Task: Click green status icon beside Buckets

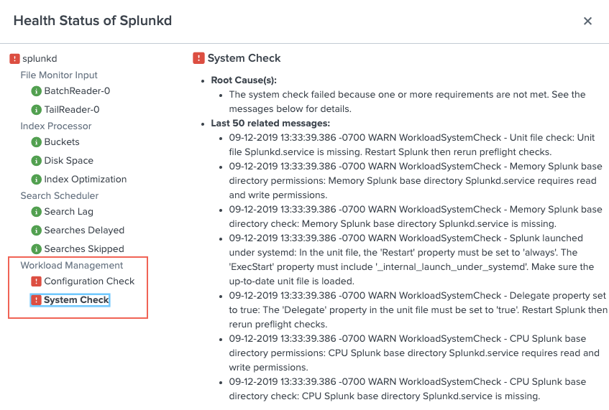Action: tap(36, 142)
